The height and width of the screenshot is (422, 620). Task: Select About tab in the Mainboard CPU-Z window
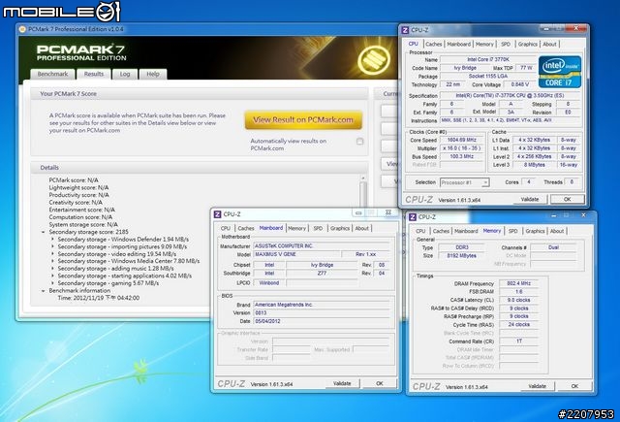point(361,228)
